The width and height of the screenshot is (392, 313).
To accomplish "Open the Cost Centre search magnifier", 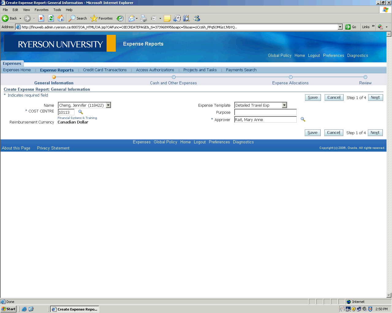I will click(x=81, y=112).
